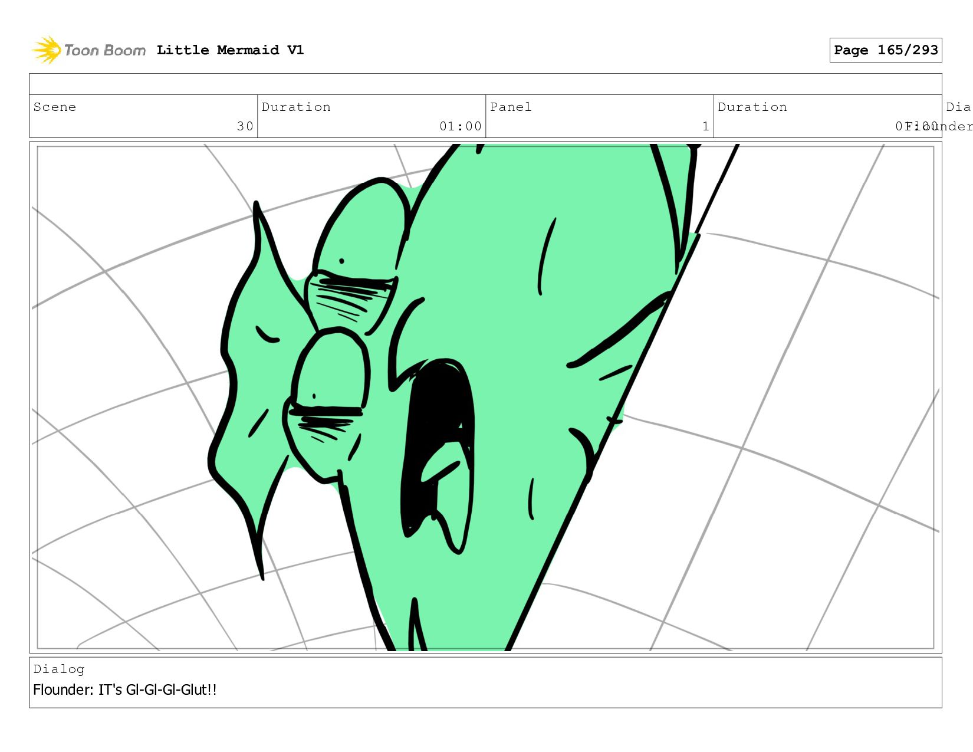Click the panel number '1'
Image resolution: width=973 pixels, height=752 pixels.
[705, 126]
